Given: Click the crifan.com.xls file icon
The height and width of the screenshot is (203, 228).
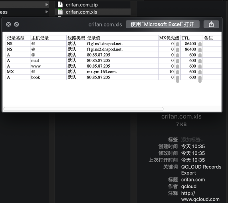Looking at the screenshot, I should (x=60, y=12).
